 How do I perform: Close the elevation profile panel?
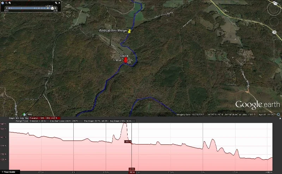pos(280,118)
